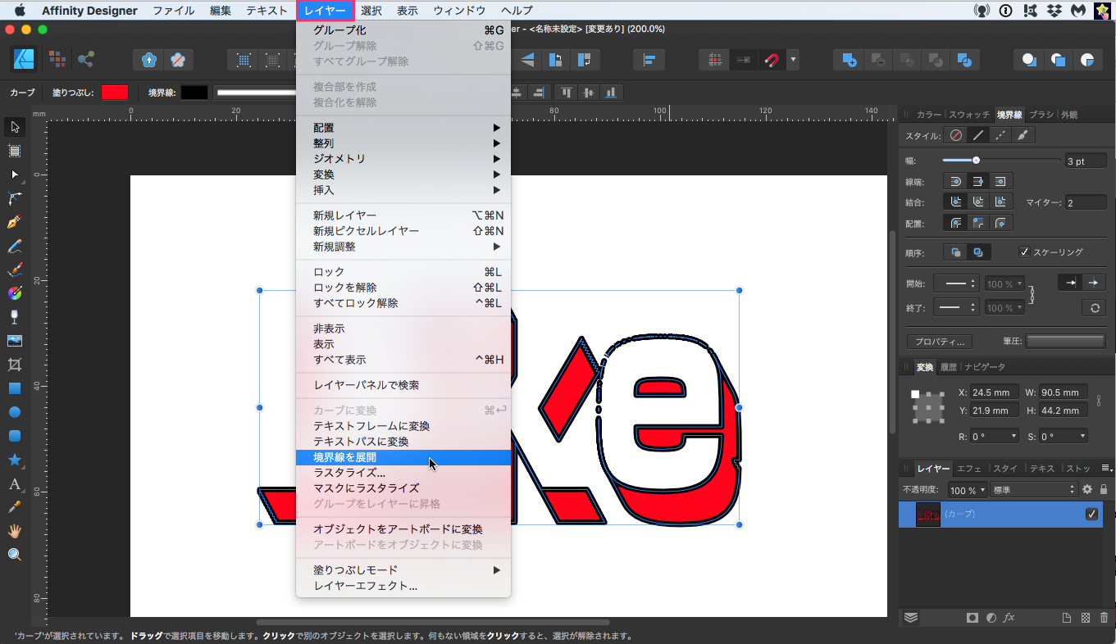
Task: Choose テキストフレームに変換 menu item
Action: click(x=403, y=426)
